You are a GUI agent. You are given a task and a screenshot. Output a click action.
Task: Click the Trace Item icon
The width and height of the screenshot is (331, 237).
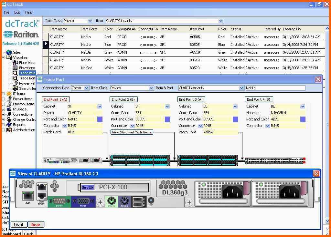tap(15, 73)
